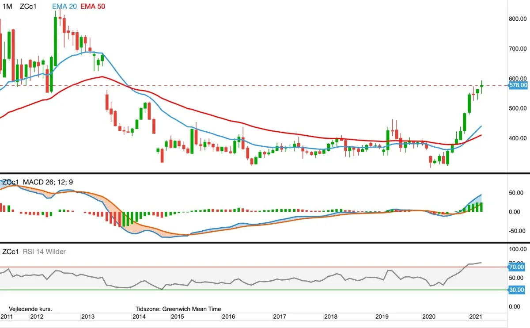Click the Tidszone: Greenwich Mean Time label

[x=178, y=309]
